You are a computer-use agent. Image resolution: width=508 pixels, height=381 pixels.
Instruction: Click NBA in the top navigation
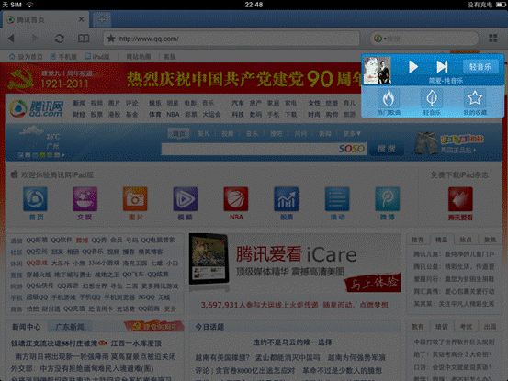(x=173, y=114)
